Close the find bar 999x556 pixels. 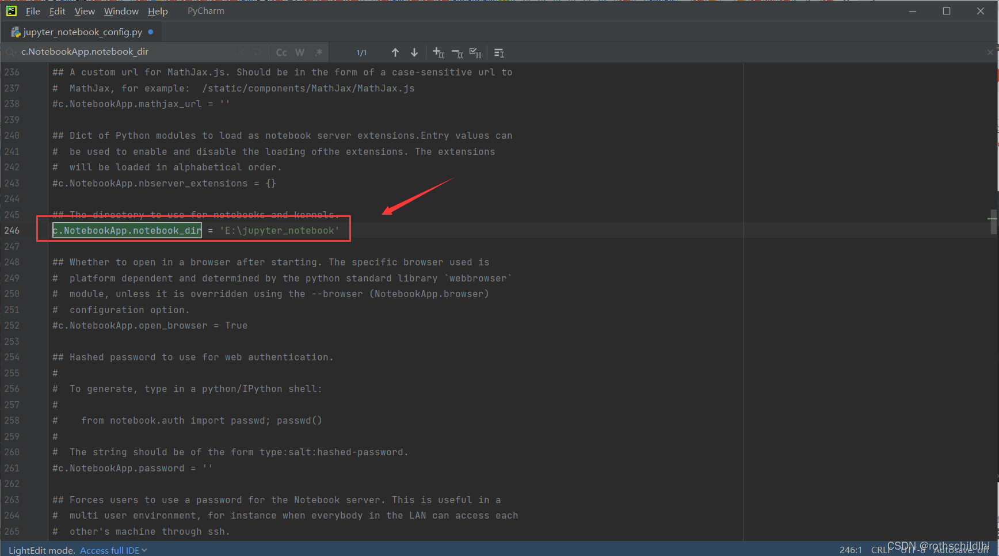[990, 52]
